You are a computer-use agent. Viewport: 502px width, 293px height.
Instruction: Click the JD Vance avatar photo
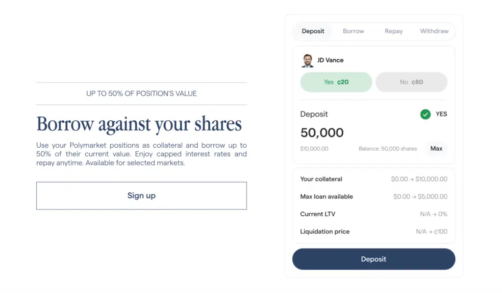[x=307, y=61]
